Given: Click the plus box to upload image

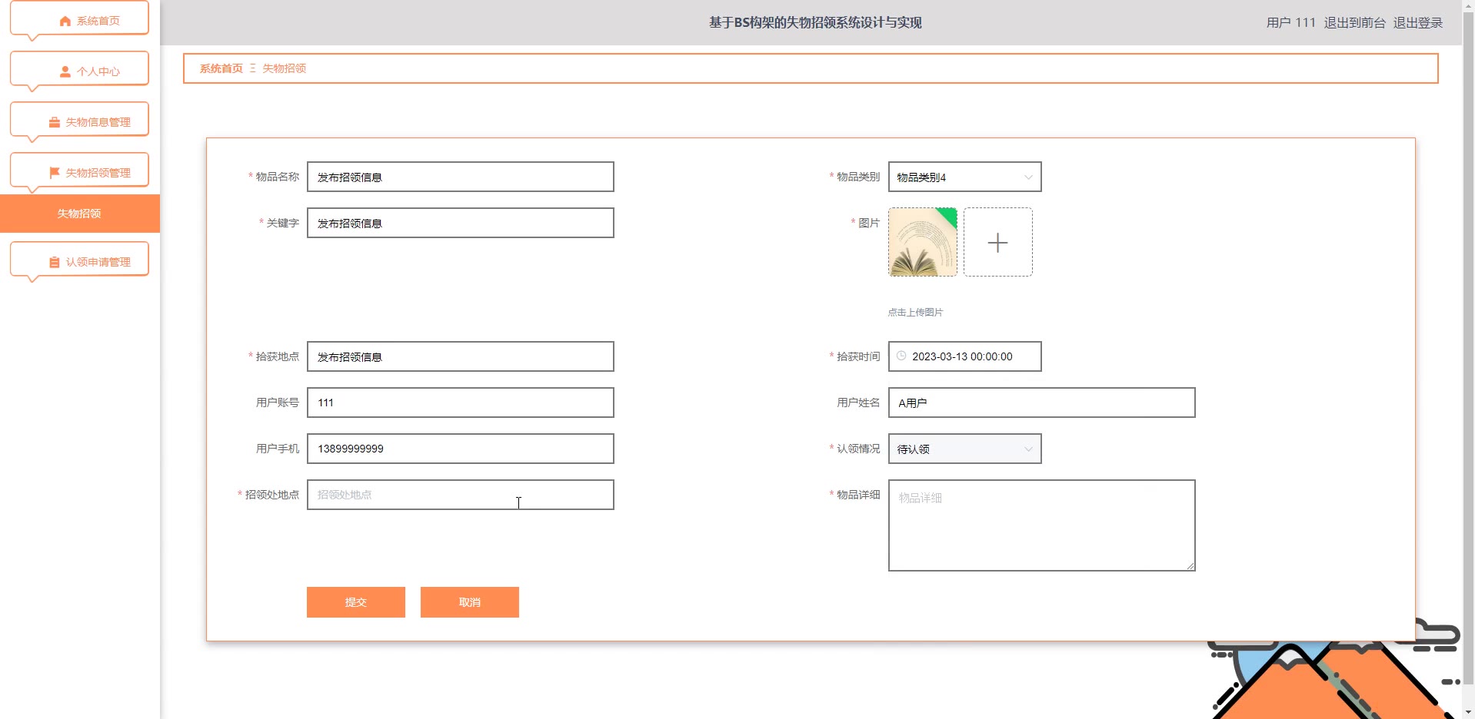Looking at the screenshot, I should pos(998,242).
